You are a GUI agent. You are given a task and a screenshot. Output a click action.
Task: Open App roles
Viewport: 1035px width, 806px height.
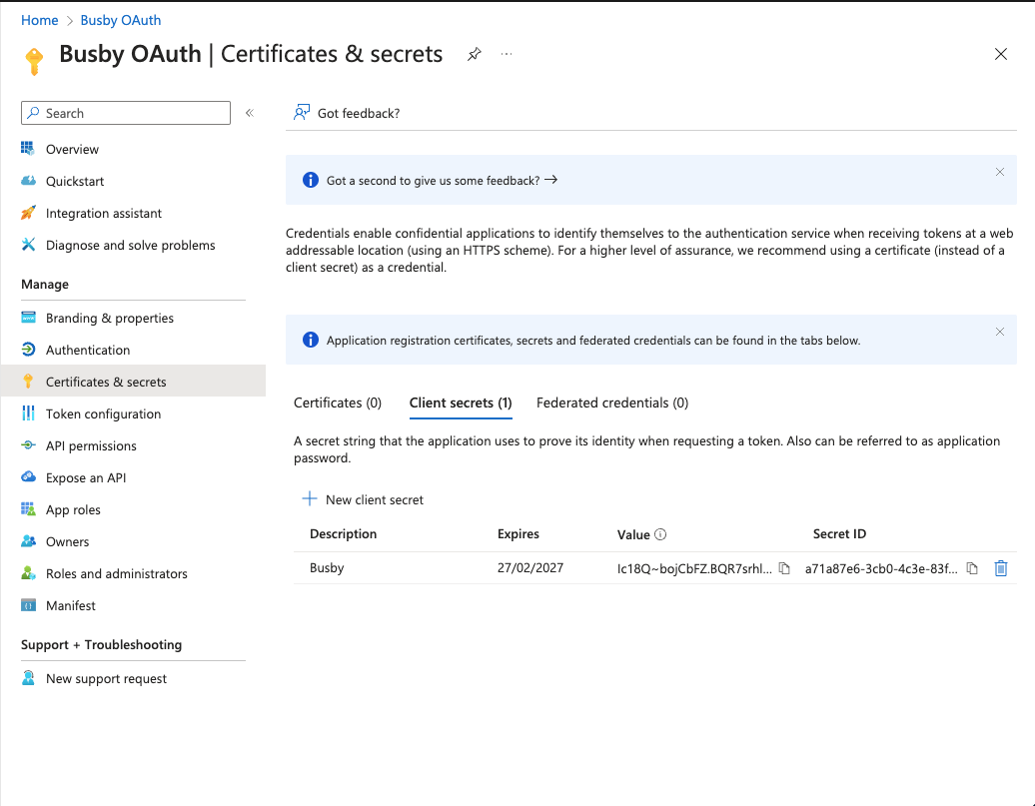point(73,509)
